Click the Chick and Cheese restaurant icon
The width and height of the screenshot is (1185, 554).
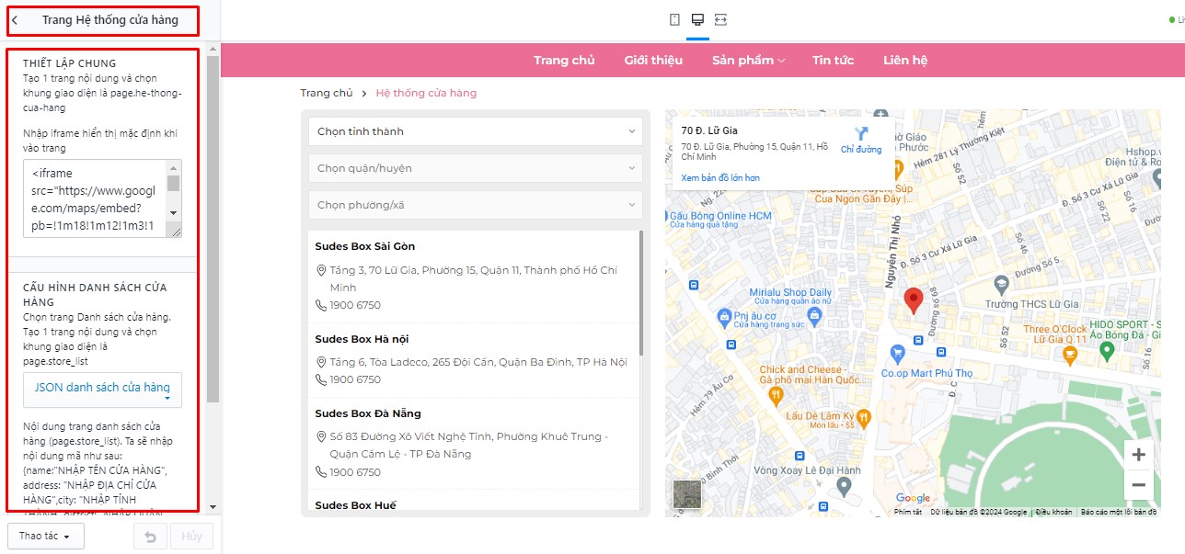tap(776, 394)
